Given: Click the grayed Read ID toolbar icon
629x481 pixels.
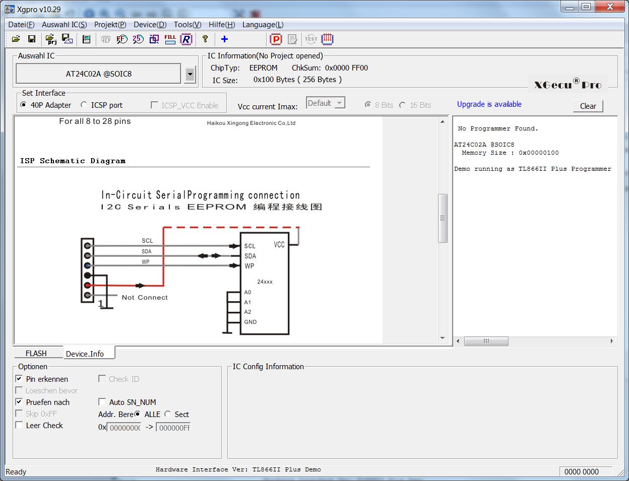Looking at the screenshot, I should click(106, 39).
